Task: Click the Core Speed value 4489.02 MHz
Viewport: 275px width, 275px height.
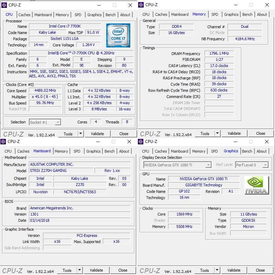Action: coord(45,90)
